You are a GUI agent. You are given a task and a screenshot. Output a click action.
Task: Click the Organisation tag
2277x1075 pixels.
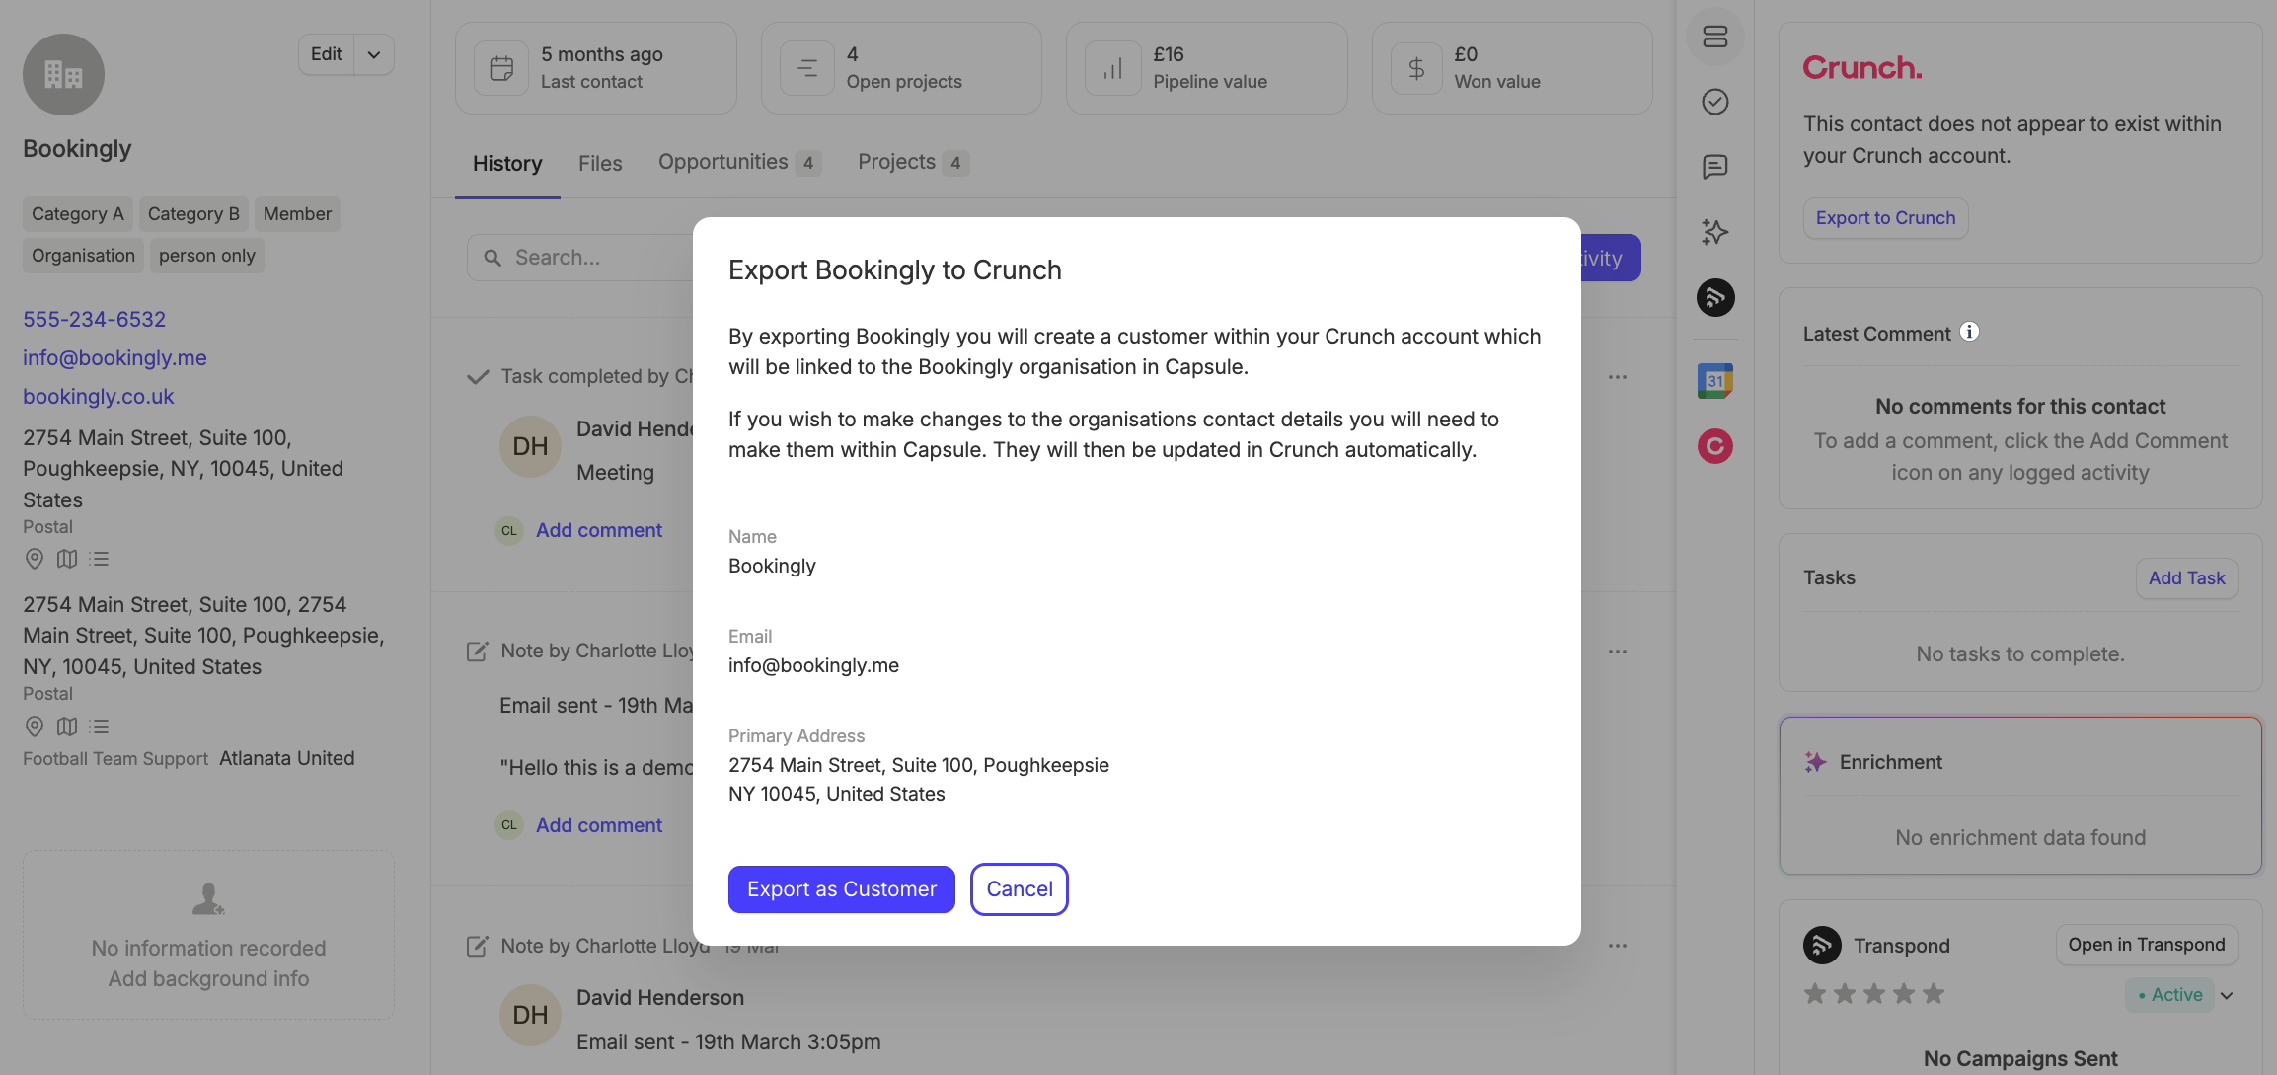pos(83,256)
